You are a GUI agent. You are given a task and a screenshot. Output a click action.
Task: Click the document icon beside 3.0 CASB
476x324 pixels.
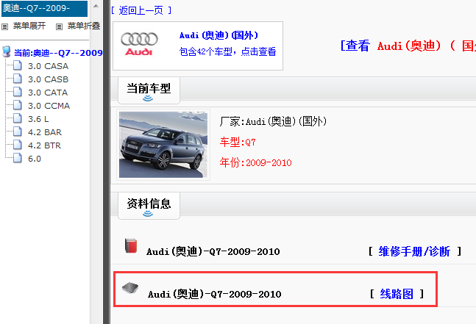pos(18,79)
